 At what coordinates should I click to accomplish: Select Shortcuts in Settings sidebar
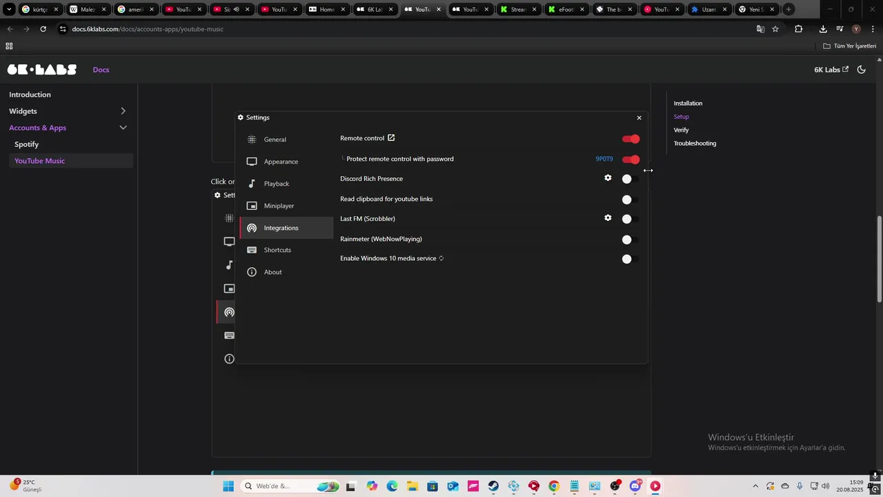(286, 250)
